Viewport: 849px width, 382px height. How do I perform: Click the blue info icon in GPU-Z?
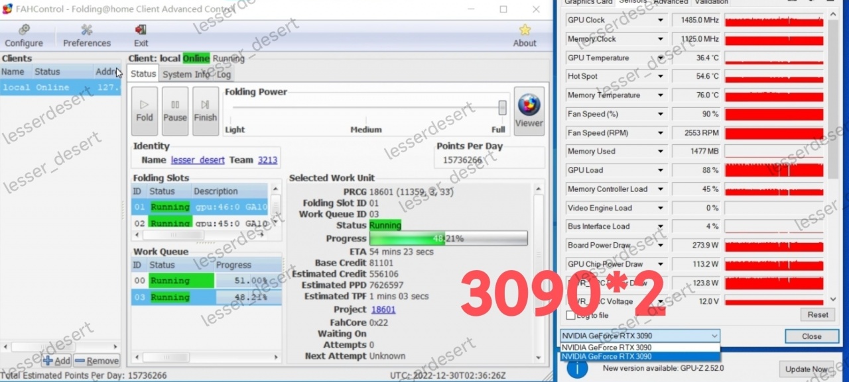(577, 368)
